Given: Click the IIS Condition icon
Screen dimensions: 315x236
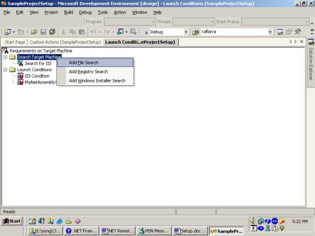Looking at the screenshot, I should [20, 76].
